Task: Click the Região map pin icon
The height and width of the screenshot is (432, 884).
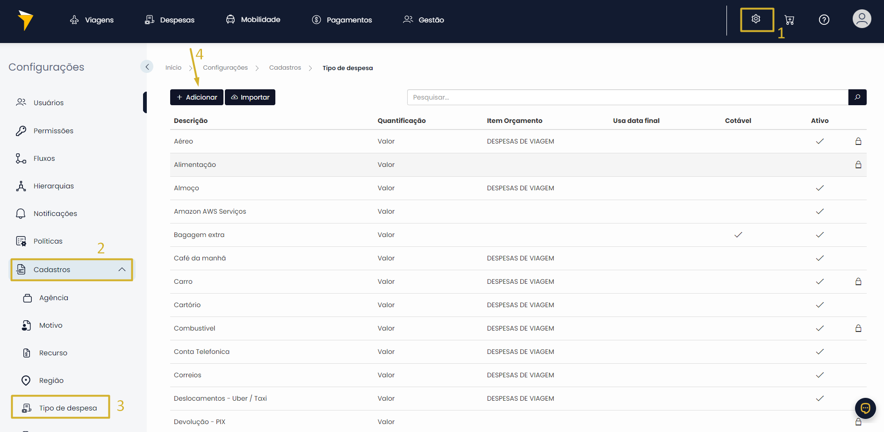Action: [x=26, y=381]
